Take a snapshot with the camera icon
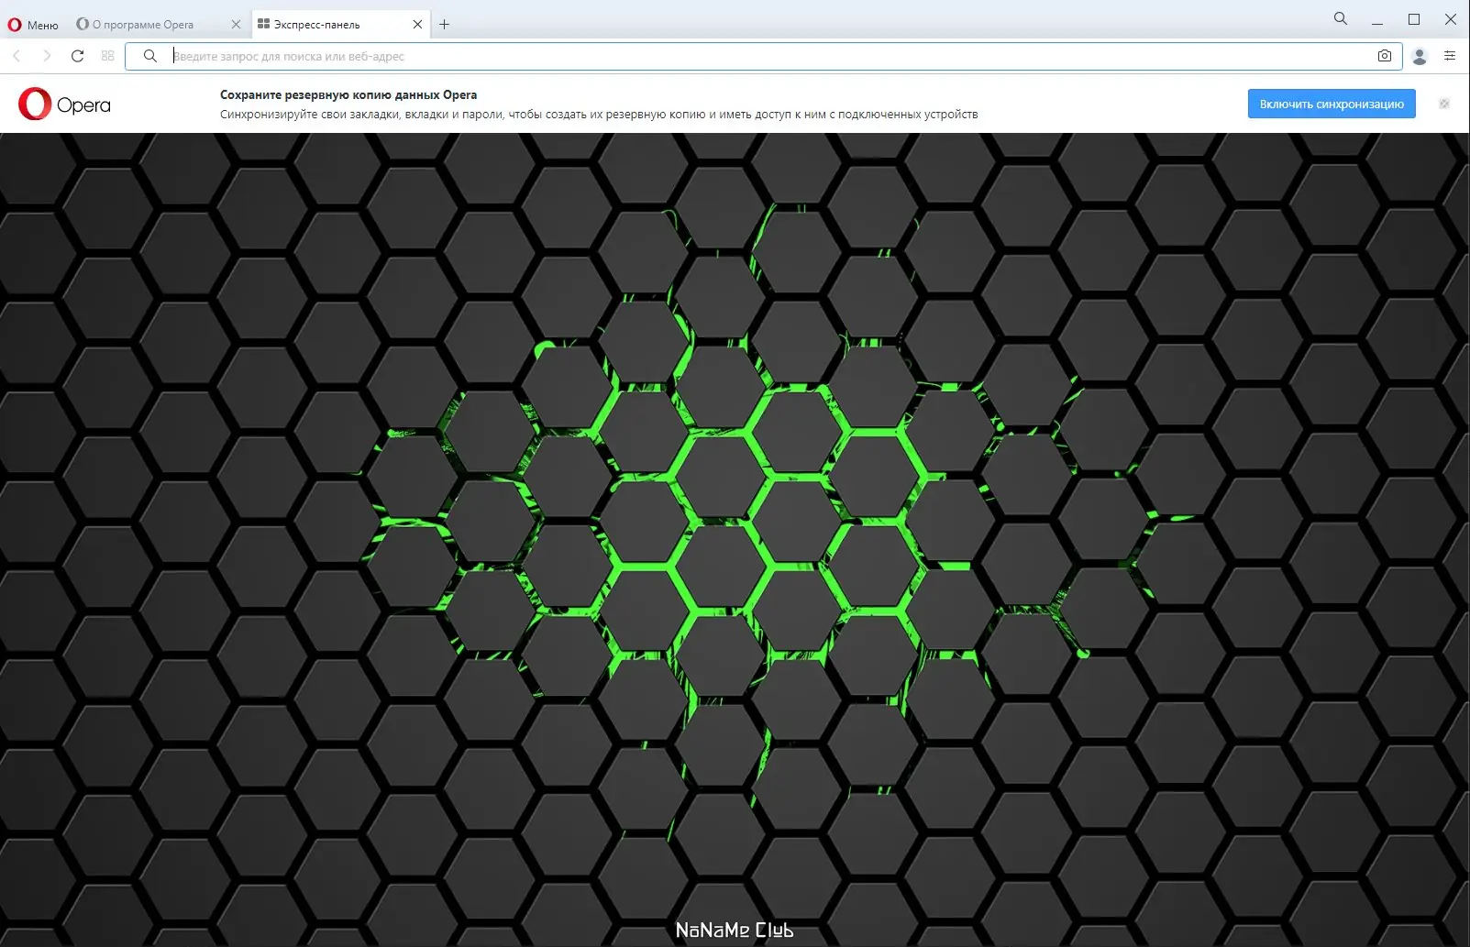Image resolution: width=1470 pixels, height=947 pixels. pos(1385,56)
